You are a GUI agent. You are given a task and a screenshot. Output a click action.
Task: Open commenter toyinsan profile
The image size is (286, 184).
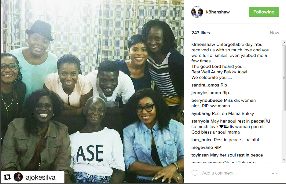click(200, 155)
